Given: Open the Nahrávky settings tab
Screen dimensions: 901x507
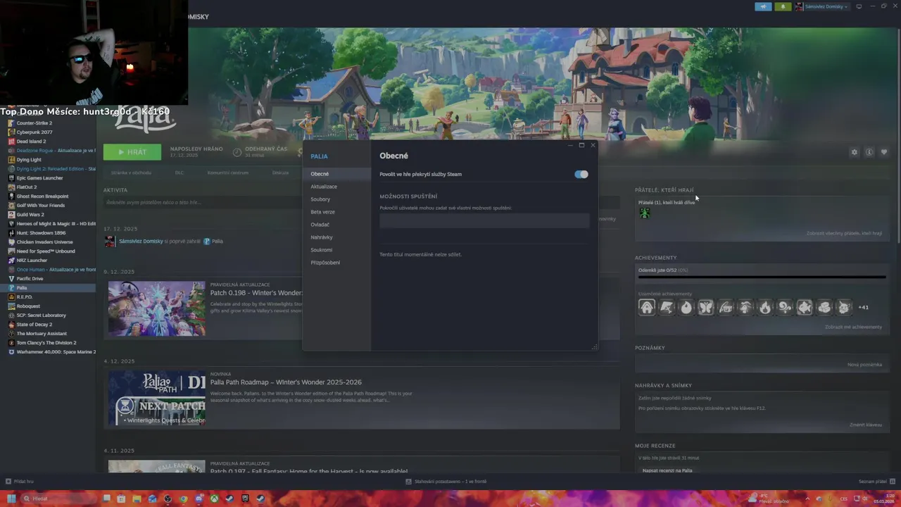Looking at the screenshot, I should click(x=336, y=237).
